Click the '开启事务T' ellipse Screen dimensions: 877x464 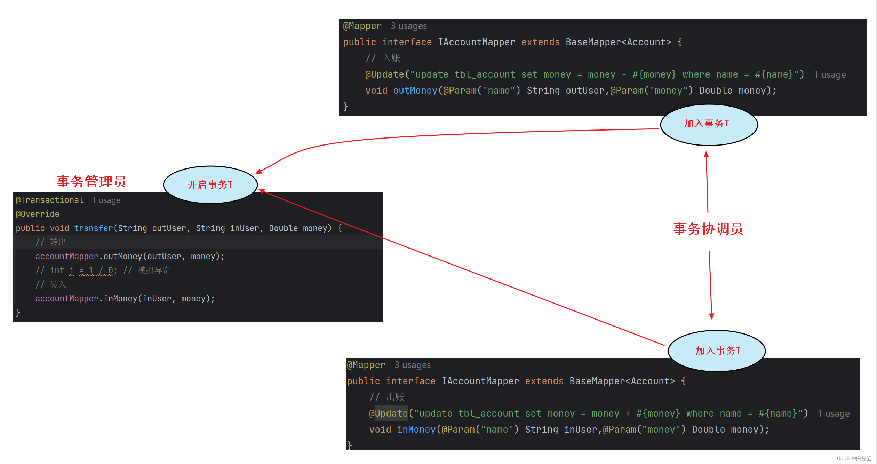210,184
